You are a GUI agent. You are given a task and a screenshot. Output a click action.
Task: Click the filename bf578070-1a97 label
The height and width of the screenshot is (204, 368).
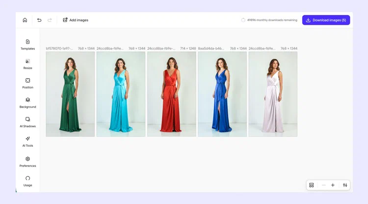[x=59, y=48]
